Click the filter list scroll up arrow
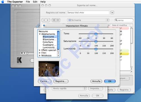Screen dimensions: 141x102 (58, 53)
